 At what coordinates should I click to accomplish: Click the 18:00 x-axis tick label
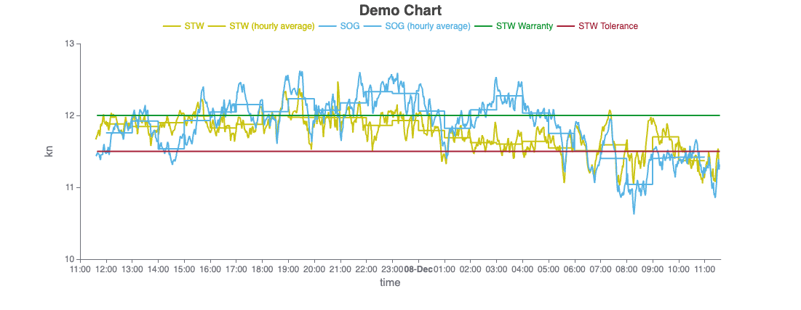pos(263,268)
